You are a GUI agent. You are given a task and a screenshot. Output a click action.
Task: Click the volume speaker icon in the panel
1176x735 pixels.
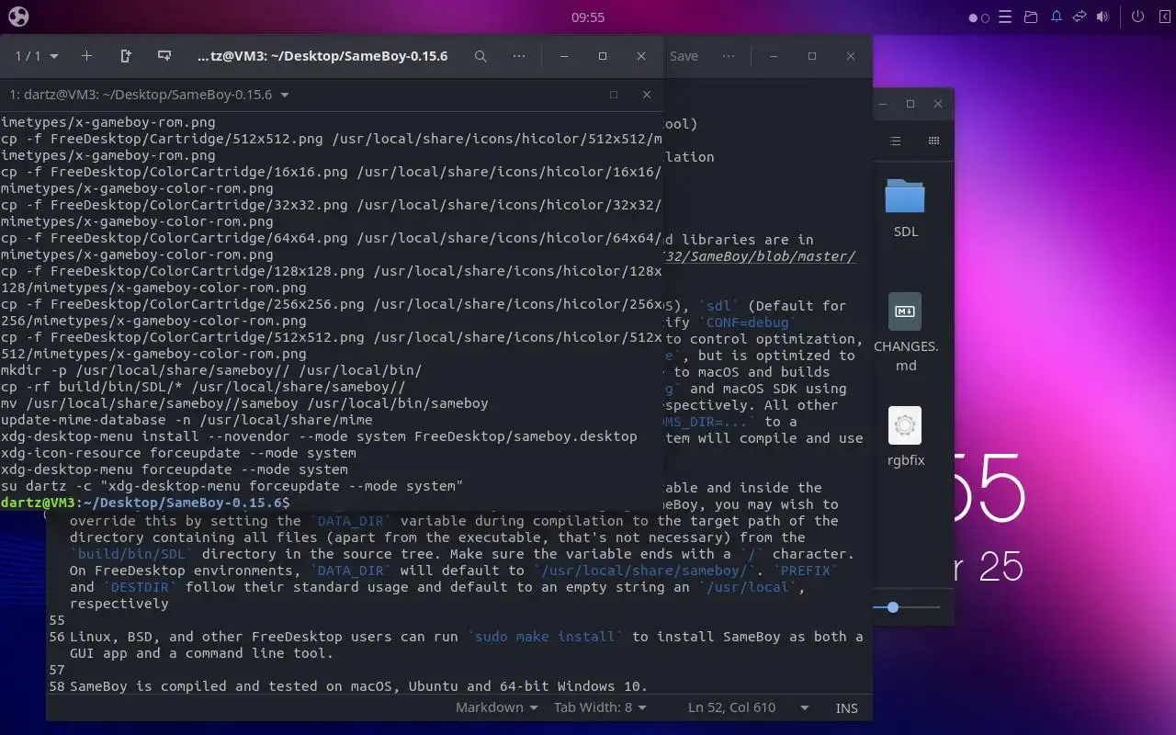(x=1102, y=17)
